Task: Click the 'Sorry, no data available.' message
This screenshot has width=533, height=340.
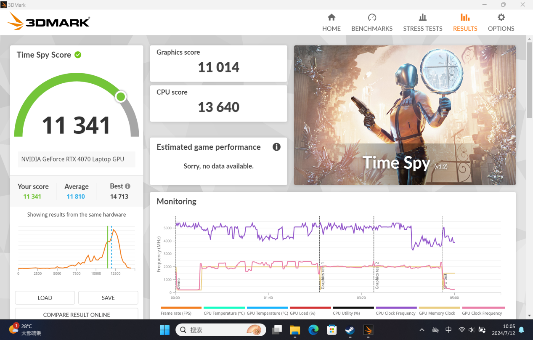Action: [x=219, y=166]
